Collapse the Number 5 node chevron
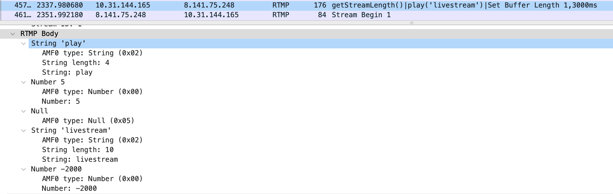Screen dimensions: 613x194 pos(23,82)
